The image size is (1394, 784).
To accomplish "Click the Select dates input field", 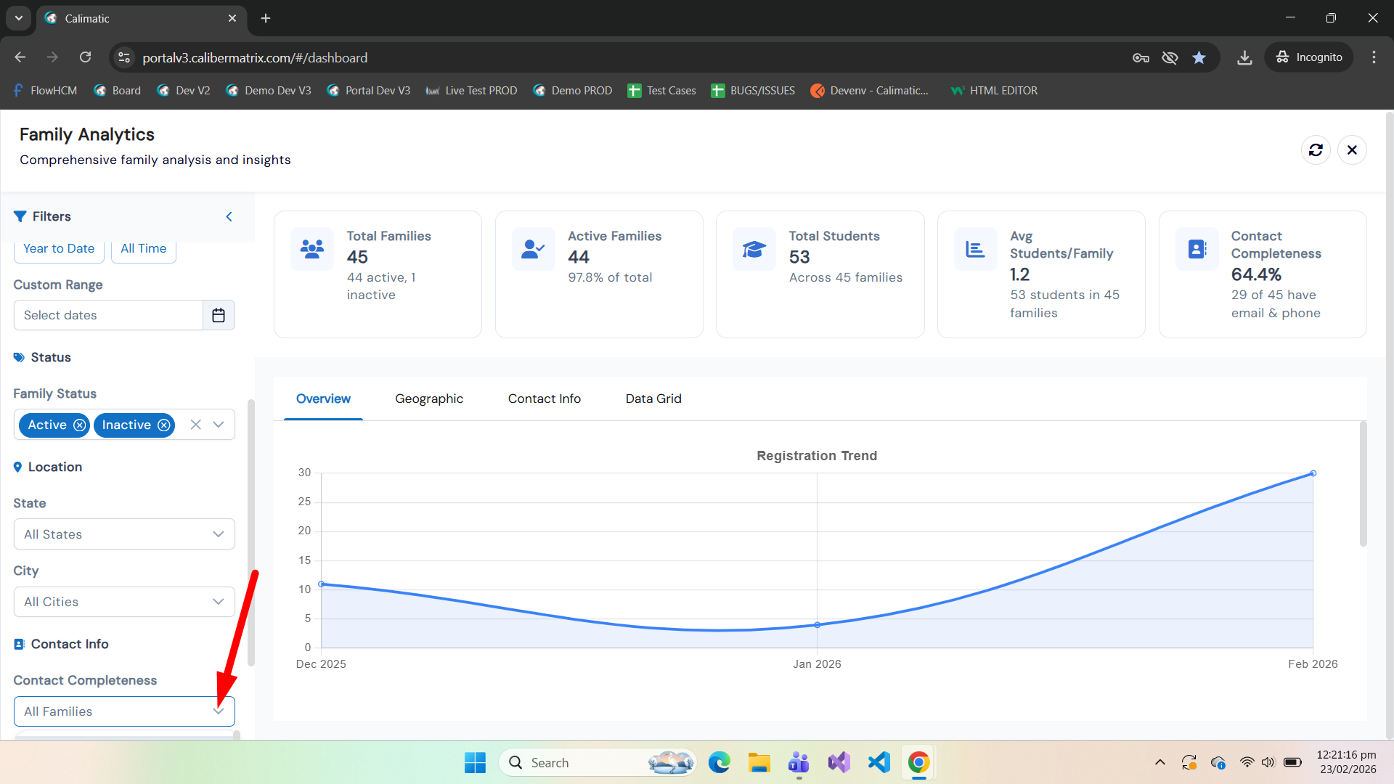I will [x=108, y=315].
